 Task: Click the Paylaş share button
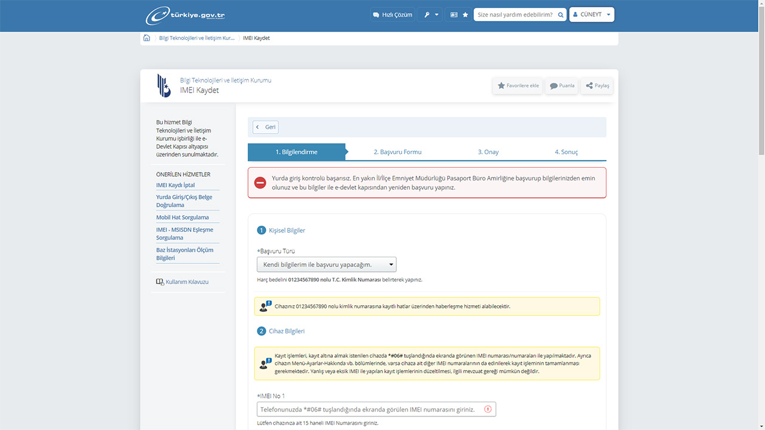click(597, 86)
